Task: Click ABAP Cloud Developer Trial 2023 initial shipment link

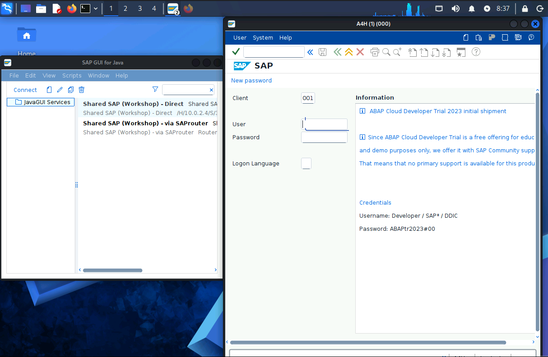Action: click(438, 111)
